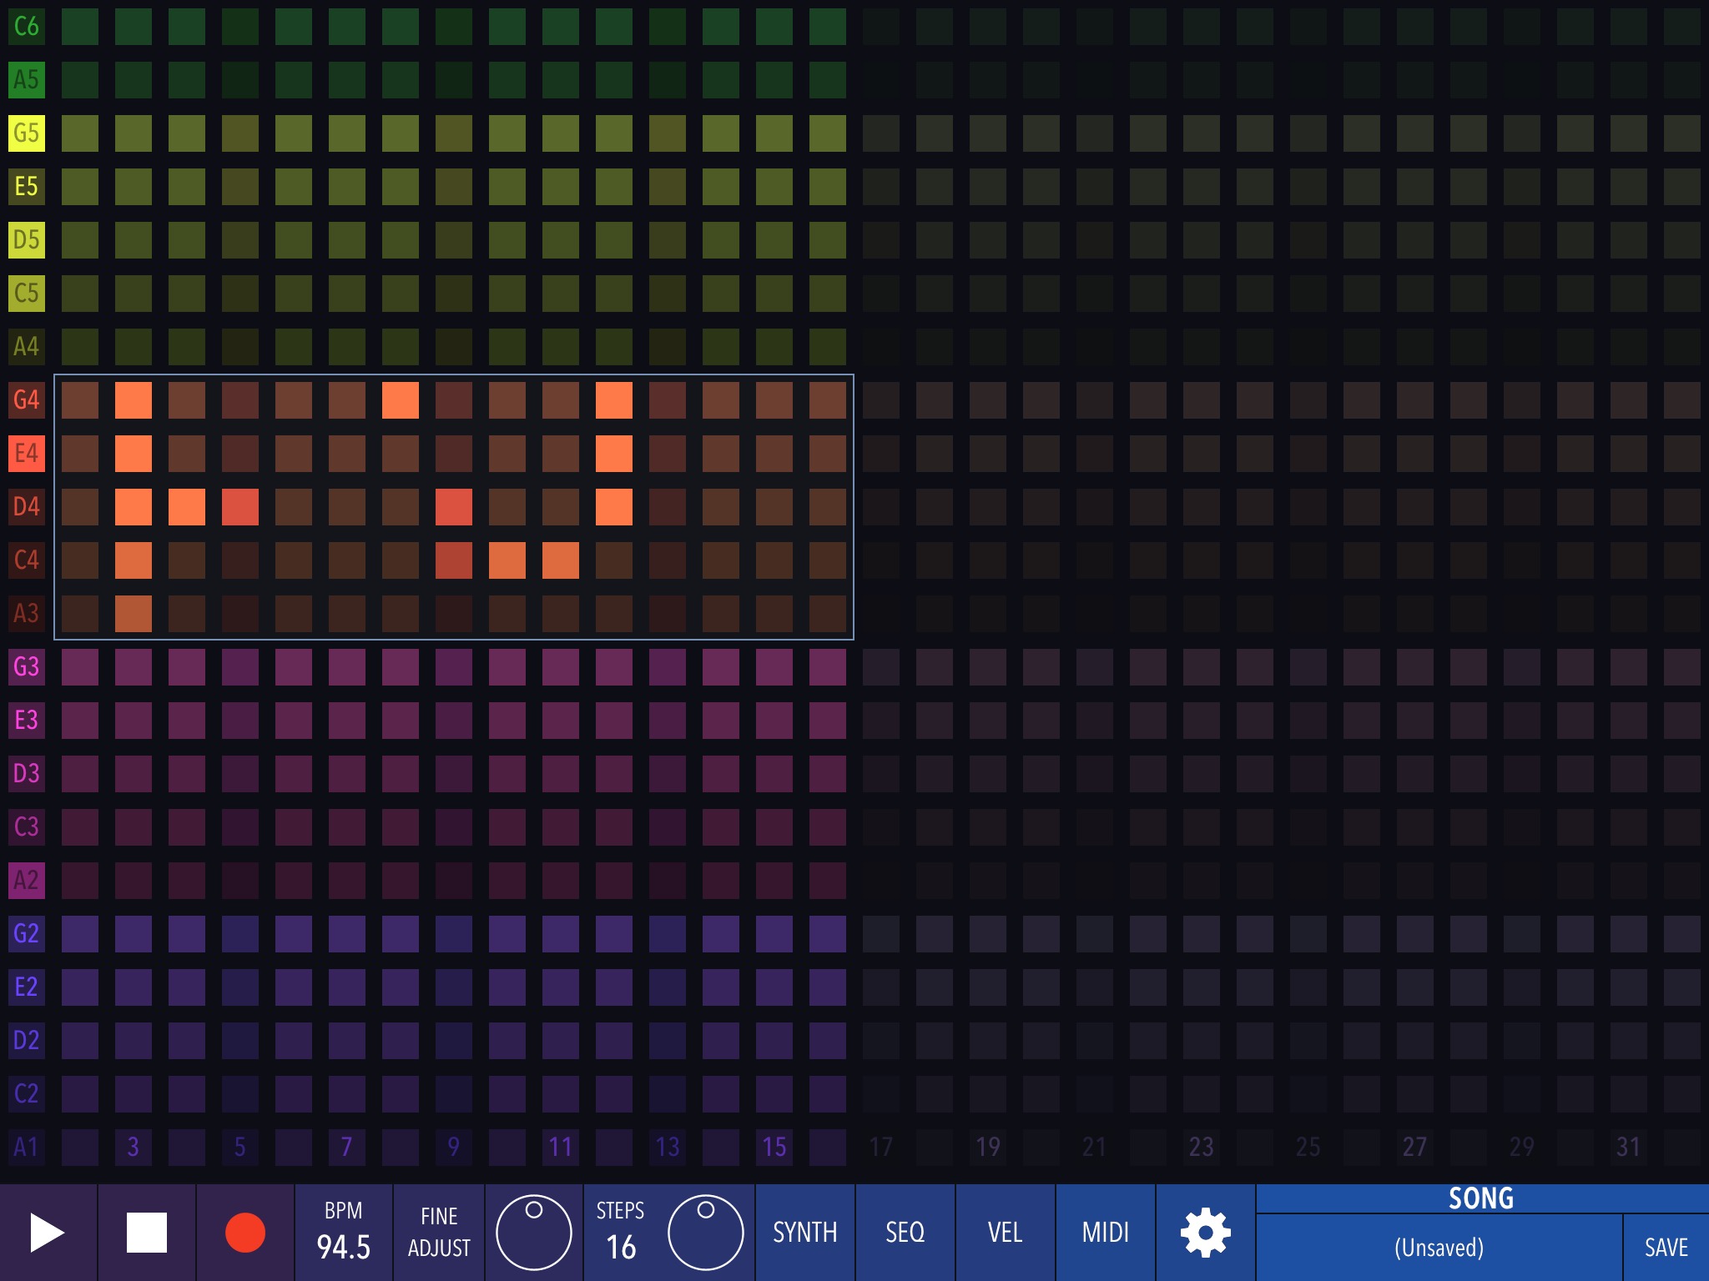Select step number 5 in bottom row
Image resolution: width=1709 pixels, height=1281 pixels.
240,1148
